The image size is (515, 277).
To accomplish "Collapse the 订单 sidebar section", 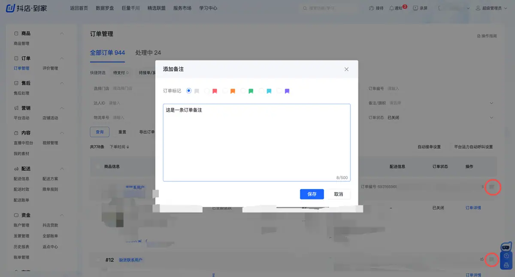I will (x=62, y=58).
